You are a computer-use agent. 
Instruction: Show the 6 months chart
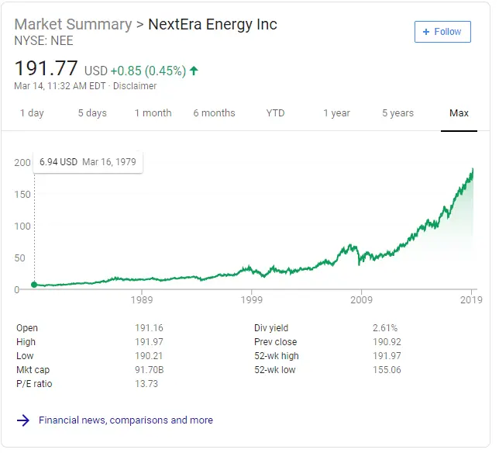tap(214, 113)
